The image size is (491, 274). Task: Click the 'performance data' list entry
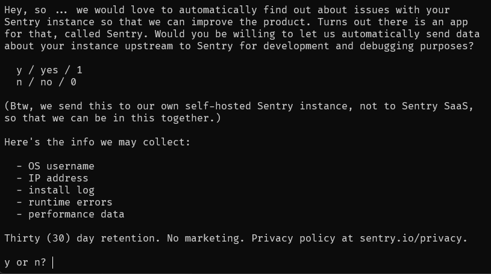[76, 215]
